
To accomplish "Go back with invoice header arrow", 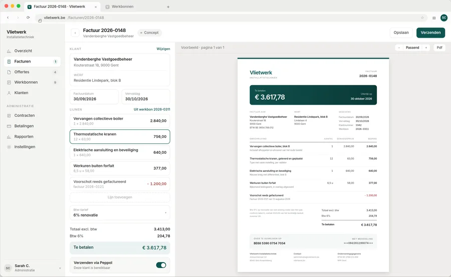I will tap(75, 33).
